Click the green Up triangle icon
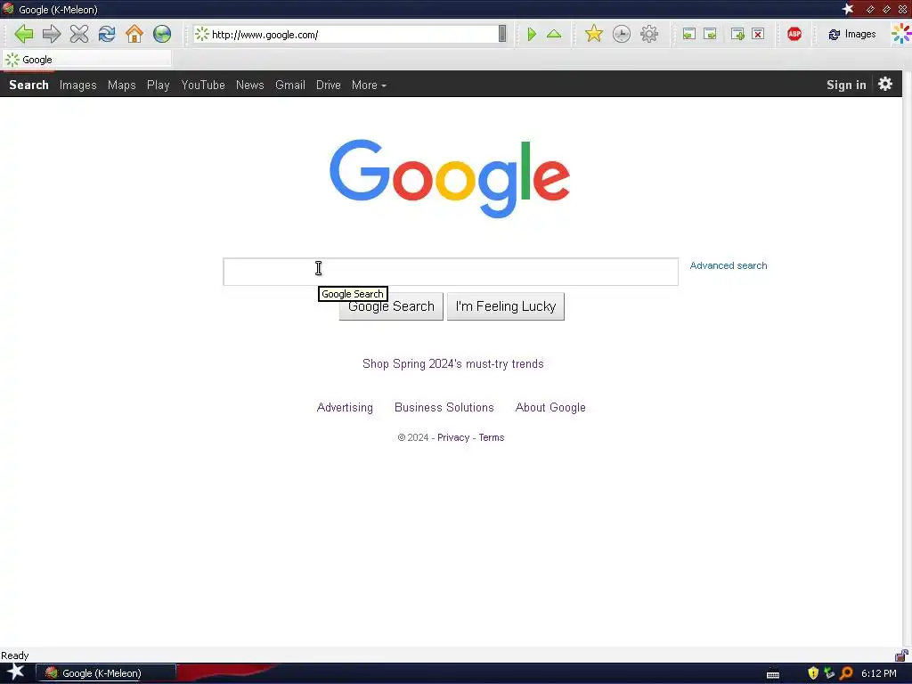Image resolution: width=912 pixels, height=684 pixels. point(554,35)
